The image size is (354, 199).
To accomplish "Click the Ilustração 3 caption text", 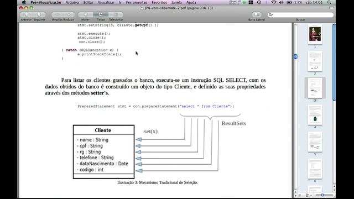I will coord(157,182).
